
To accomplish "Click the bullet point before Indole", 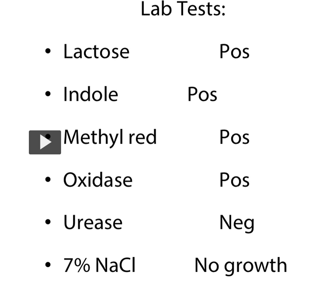I will pyautogui.click(x=48, y=94).
